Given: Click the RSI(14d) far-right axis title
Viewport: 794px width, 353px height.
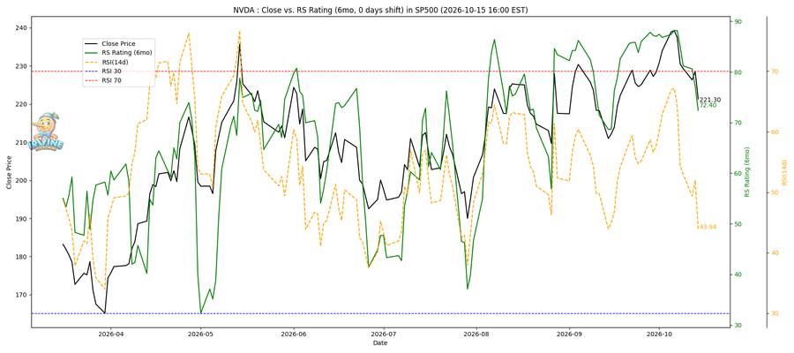Looking at the screenshot, I should pyautogui.click(x=784, y=172).
